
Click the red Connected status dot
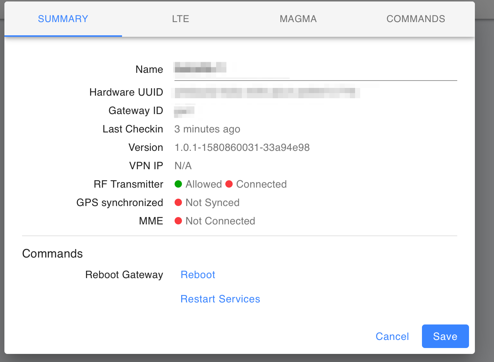229,184
